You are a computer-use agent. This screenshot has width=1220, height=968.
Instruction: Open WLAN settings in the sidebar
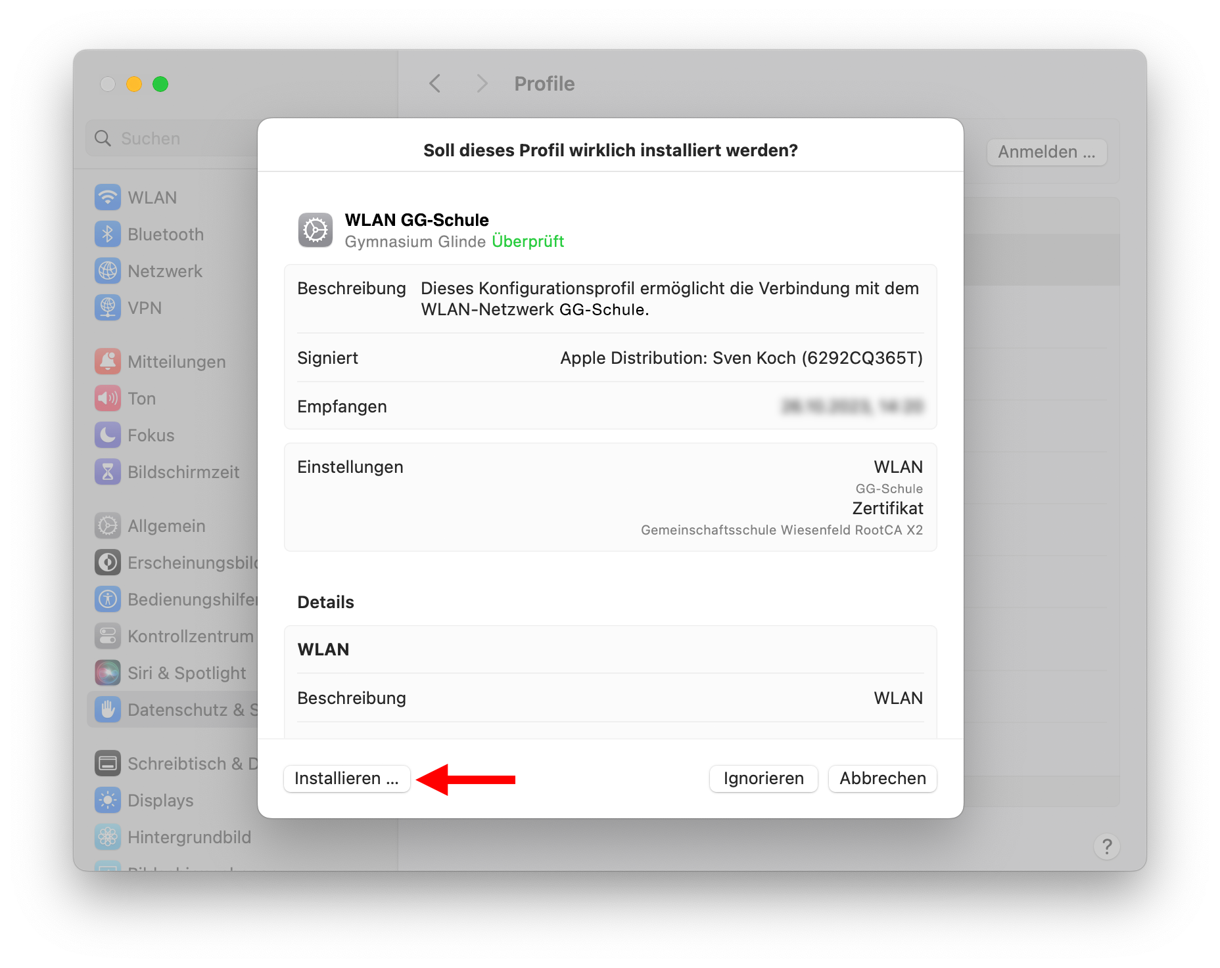coord(151,197)
